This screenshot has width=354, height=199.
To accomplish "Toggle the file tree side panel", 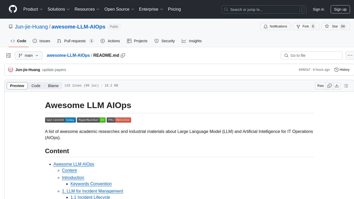I will click(x=9, y=55).
